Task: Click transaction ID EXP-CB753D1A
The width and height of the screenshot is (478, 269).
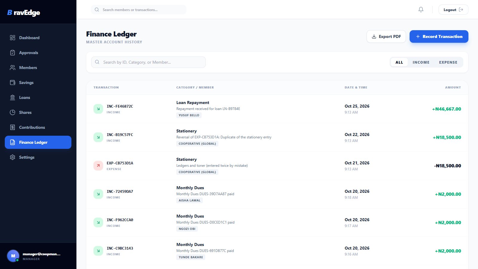Action: click(120, 163)
